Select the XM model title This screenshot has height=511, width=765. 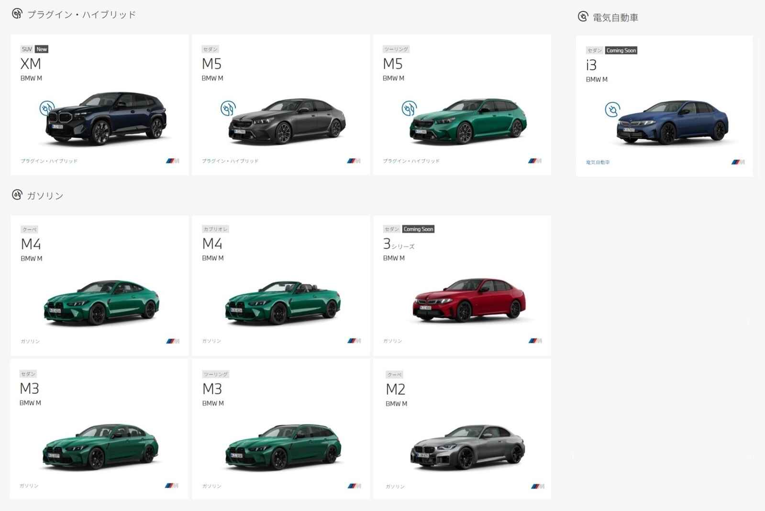(x=31, y=64)
